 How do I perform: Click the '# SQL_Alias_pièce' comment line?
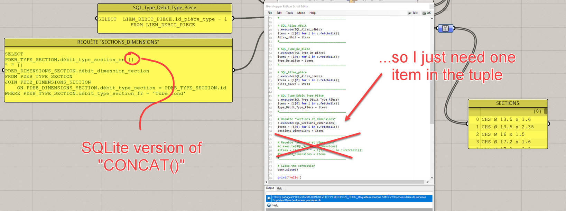[x=292, y=72]
